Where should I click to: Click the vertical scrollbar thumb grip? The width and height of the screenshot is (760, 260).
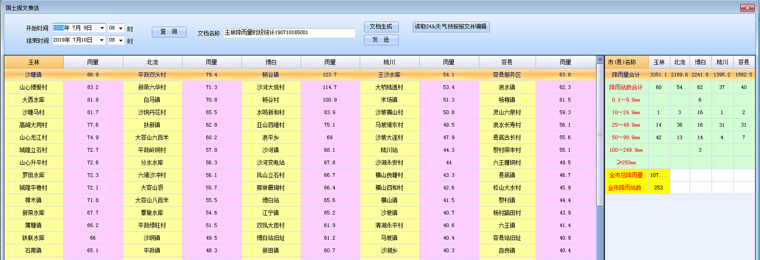(600, 135)
